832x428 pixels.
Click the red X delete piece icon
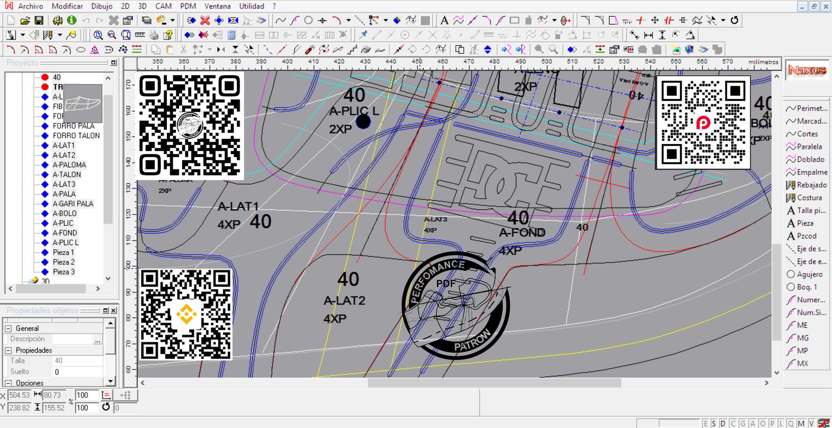tap(205, 20)
